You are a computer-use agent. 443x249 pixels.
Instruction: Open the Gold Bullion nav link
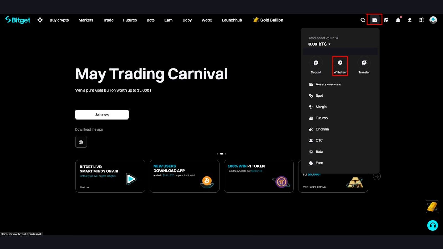[x=268, y=20]
